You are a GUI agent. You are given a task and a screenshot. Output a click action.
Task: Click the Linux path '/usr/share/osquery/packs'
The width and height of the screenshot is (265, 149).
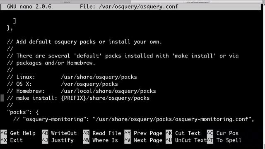(99, 77)
